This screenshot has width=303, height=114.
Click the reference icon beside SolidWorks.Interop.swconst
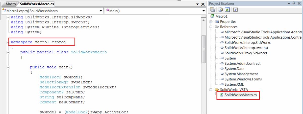tap(222, 48)
